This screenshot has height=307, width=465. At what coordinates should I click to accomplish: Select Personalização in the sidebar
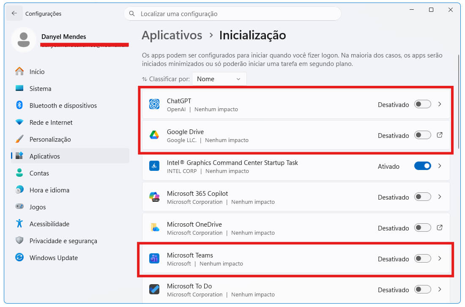(x=70, y=139)
